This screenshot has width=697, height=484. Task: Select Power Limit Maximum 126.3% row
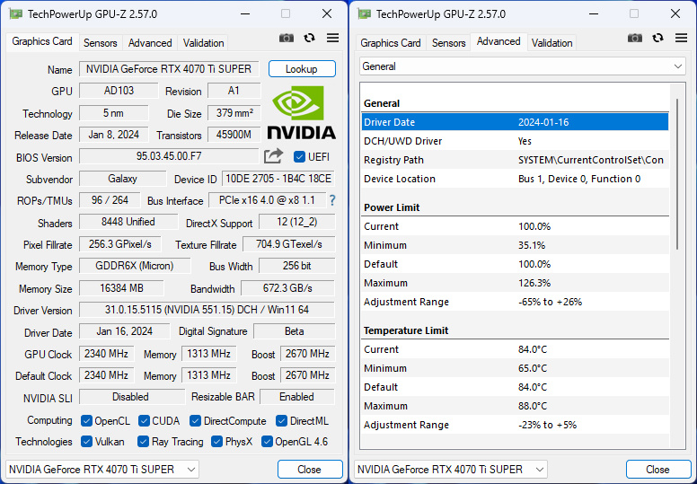(x=515, y=283)
